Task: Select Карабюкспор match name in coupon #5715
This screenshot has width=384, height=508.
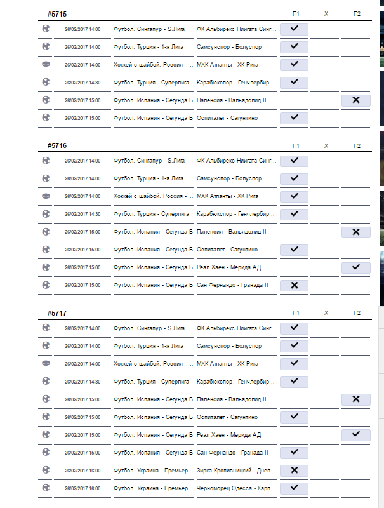Action: [x=236, y=83]
